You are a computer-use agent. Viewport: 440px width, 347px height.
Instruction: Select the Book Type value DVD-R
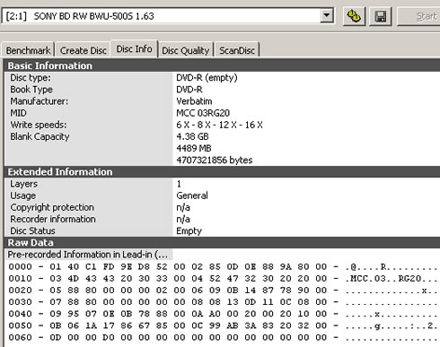point(189,90)
